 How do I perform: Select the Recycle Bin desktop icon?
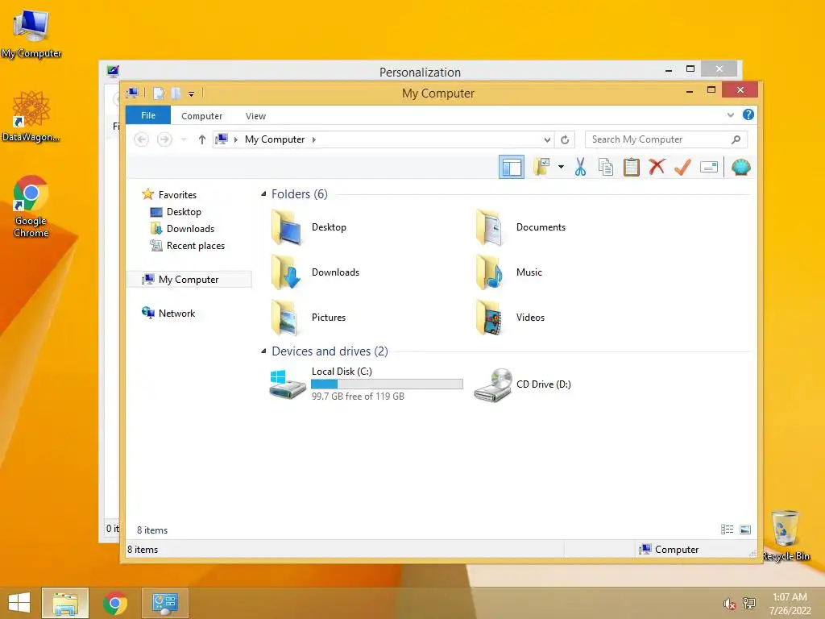coord(786,536)
